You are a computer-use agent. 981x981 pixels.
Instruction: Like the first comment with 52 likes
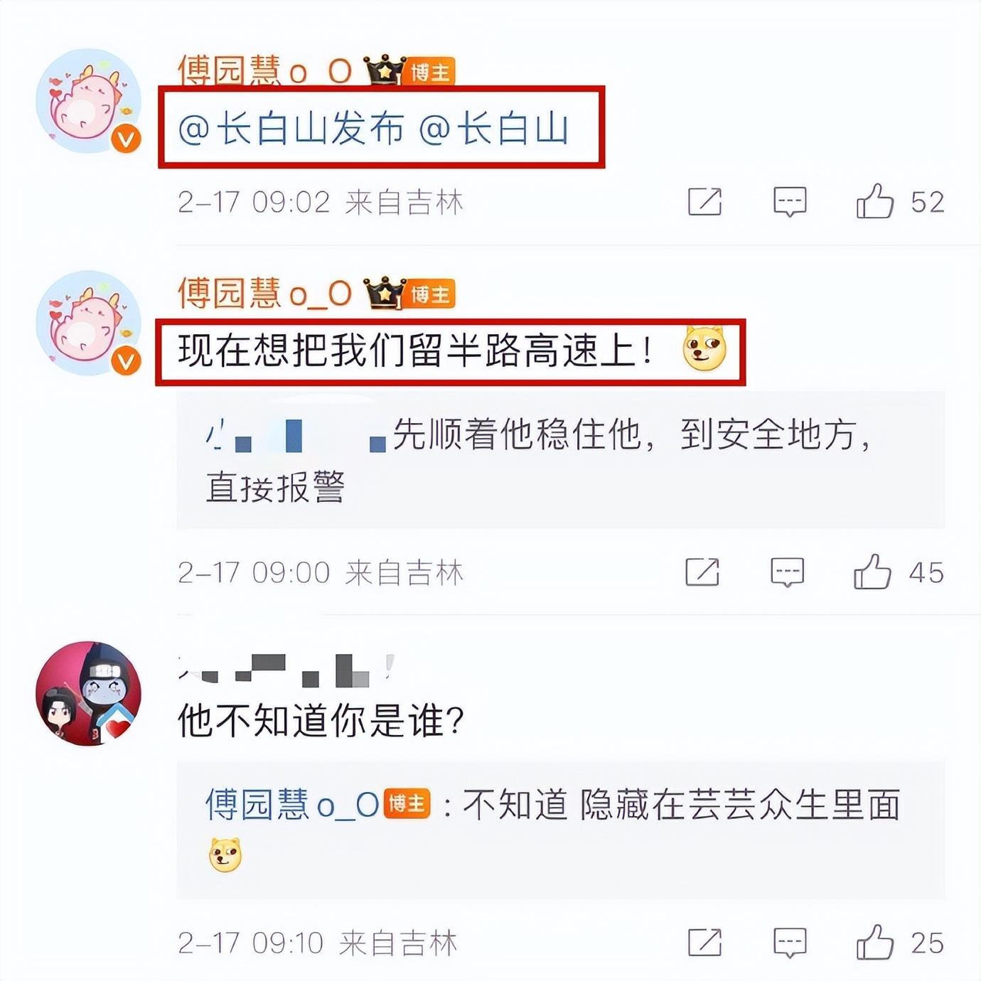(875, 202)
